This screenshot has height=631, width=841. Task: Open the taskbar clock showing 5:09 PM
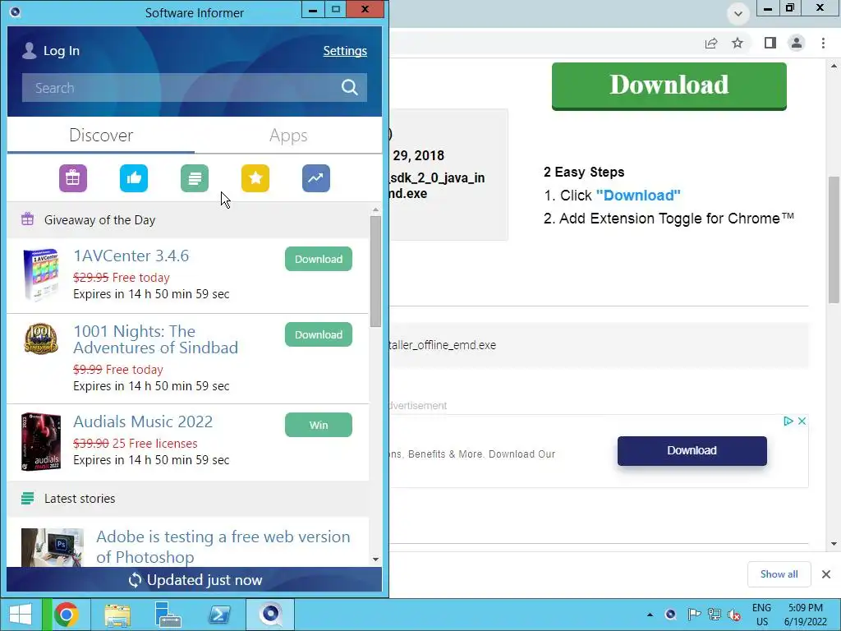click(805, 615)
